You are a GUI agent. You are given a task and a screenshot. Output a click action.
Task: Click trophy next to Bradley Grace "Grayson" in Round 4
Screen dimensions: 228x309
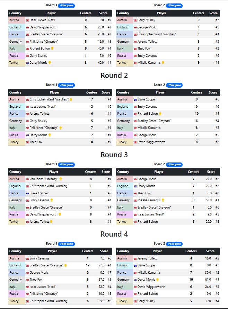pos(64,266)
